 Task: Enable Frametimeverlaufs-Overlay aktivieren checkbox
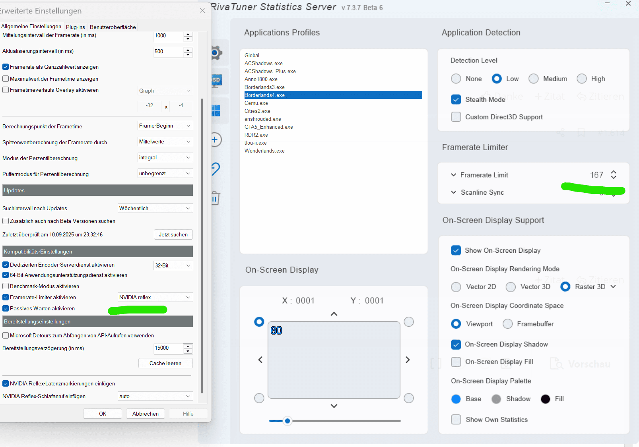[x=6, y=90]
